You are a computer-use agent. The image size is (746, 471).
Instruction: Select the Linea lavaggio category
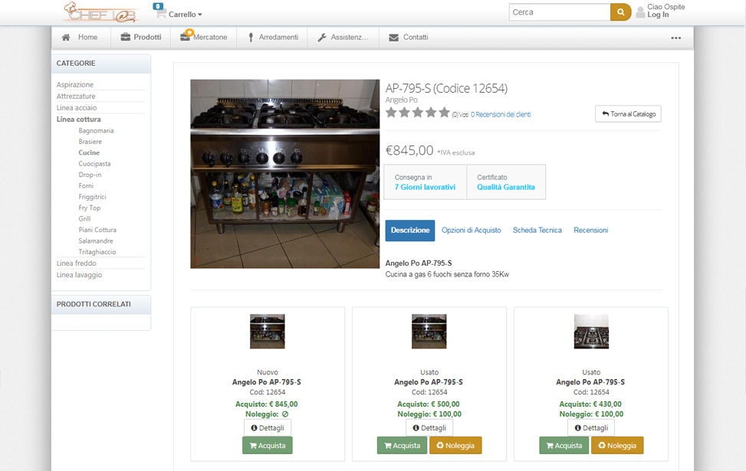point(80,275)
